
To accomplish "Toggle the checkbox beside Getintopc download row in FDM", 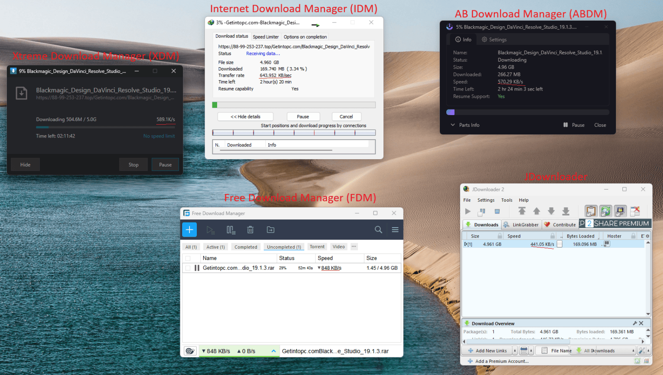I will [188, 267].
